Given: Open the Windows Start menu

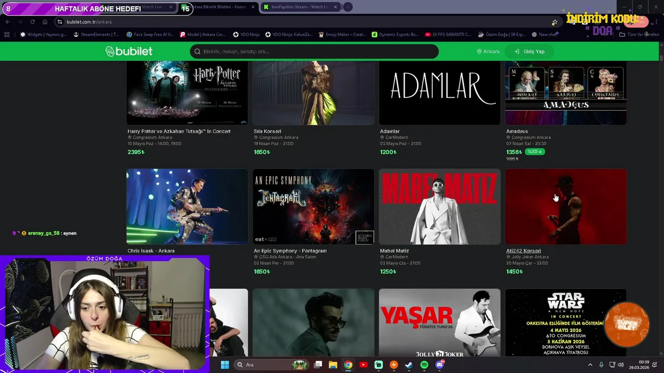Looking at the screenshot, I should [225, 365].
